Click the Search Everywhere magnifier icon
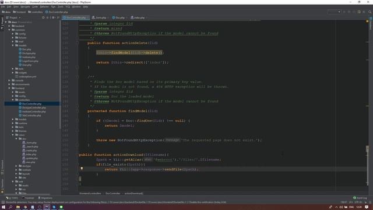 pyautogui.click(x=370, y=12)
